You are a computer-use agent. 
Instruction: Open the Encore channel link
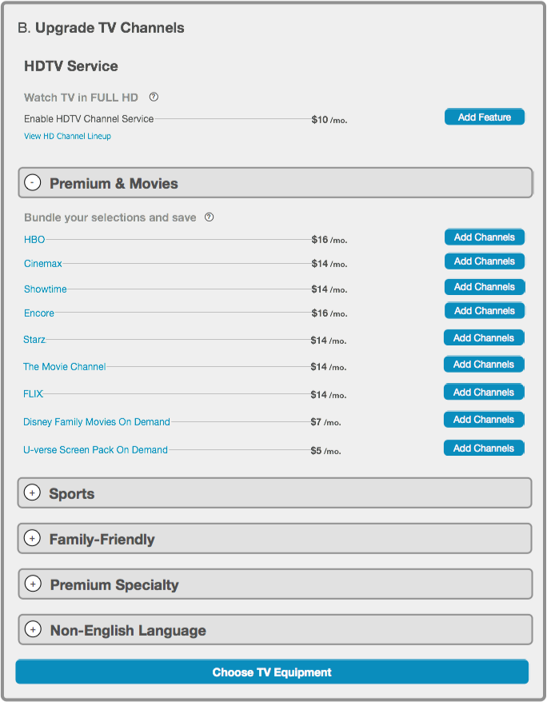[x=39, y=313]
